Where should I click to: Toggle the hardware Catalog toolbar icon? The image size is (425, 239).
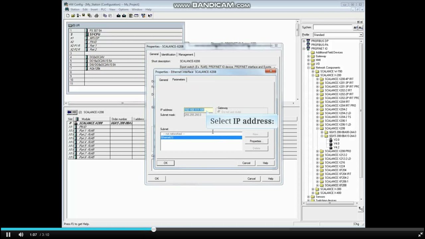point(131,15)
